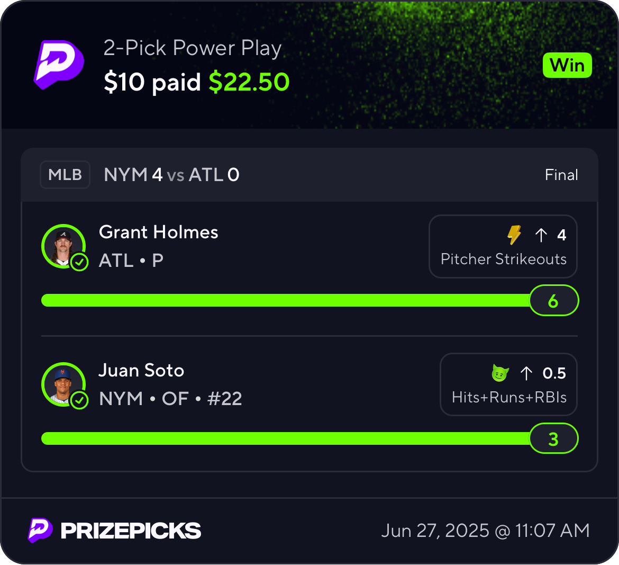This screenshot has width=619, height=565.
Task: Click Juan Soto's green progress bar
Action: pyautogui.click(x=286, y=438)
